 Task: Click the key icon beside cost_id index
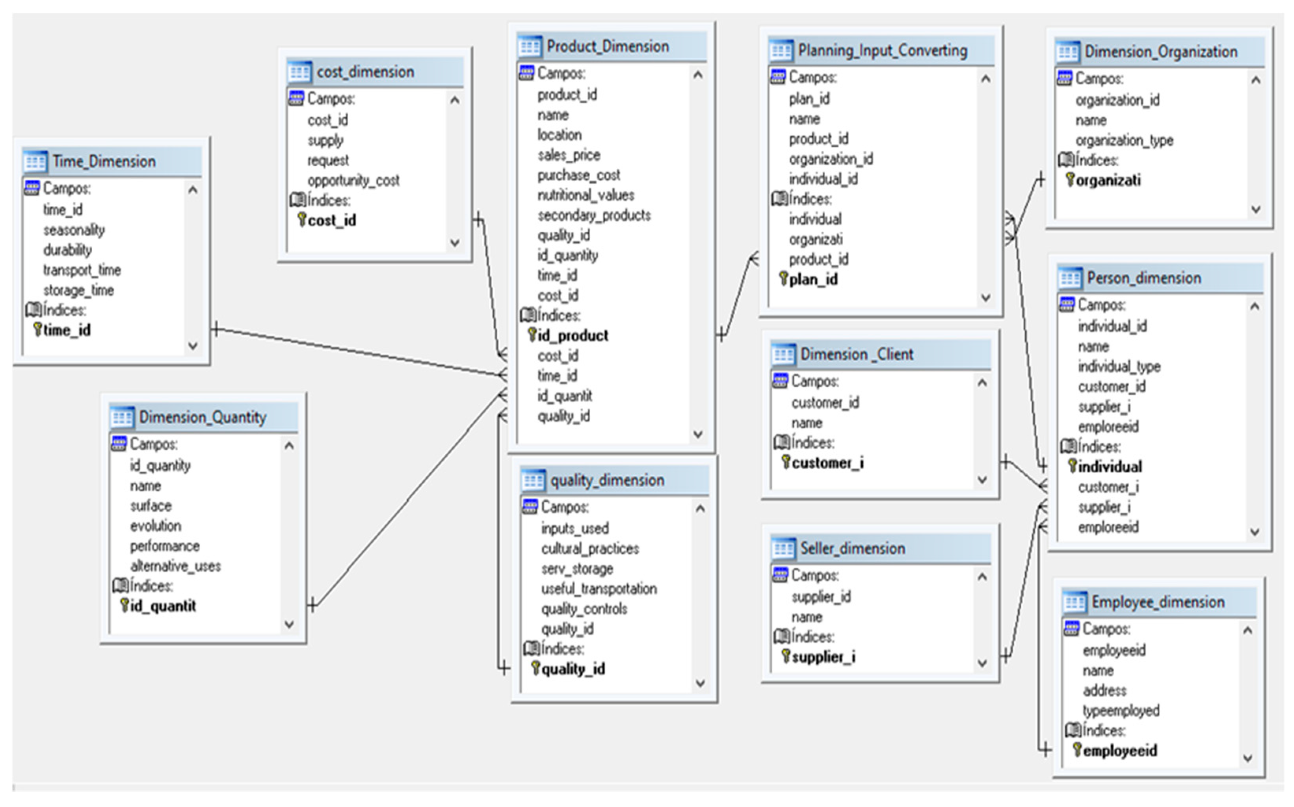tap(301, 219)
